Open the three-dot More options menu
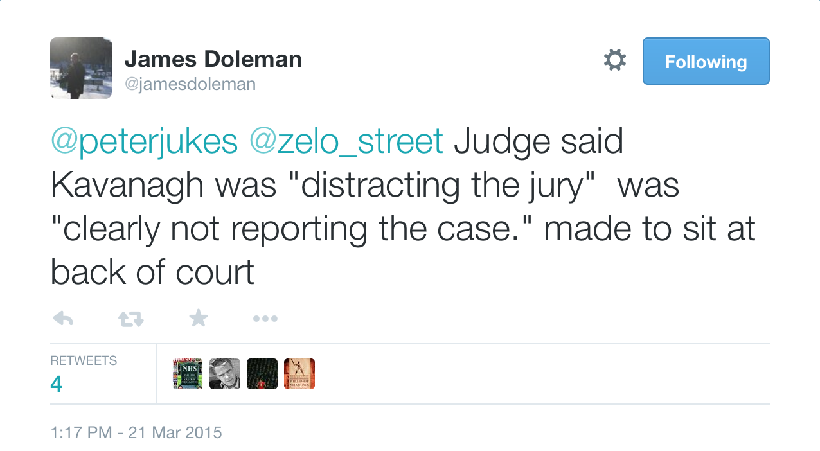The image size is (820, 451). 265,318
